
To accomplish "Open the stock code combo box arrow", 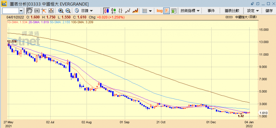I will click(x=21, y=11).
